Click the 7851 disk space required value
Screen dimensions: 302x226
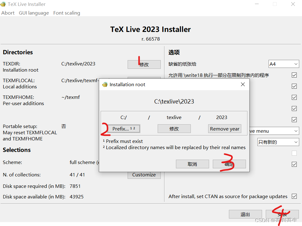point(75,186)
